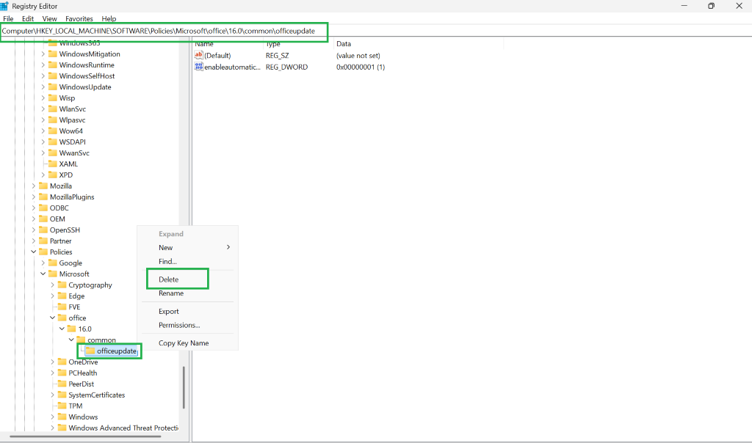752x443 pixels.
Task: Click the WlanSvc folder icon
Action: (53, 109)
